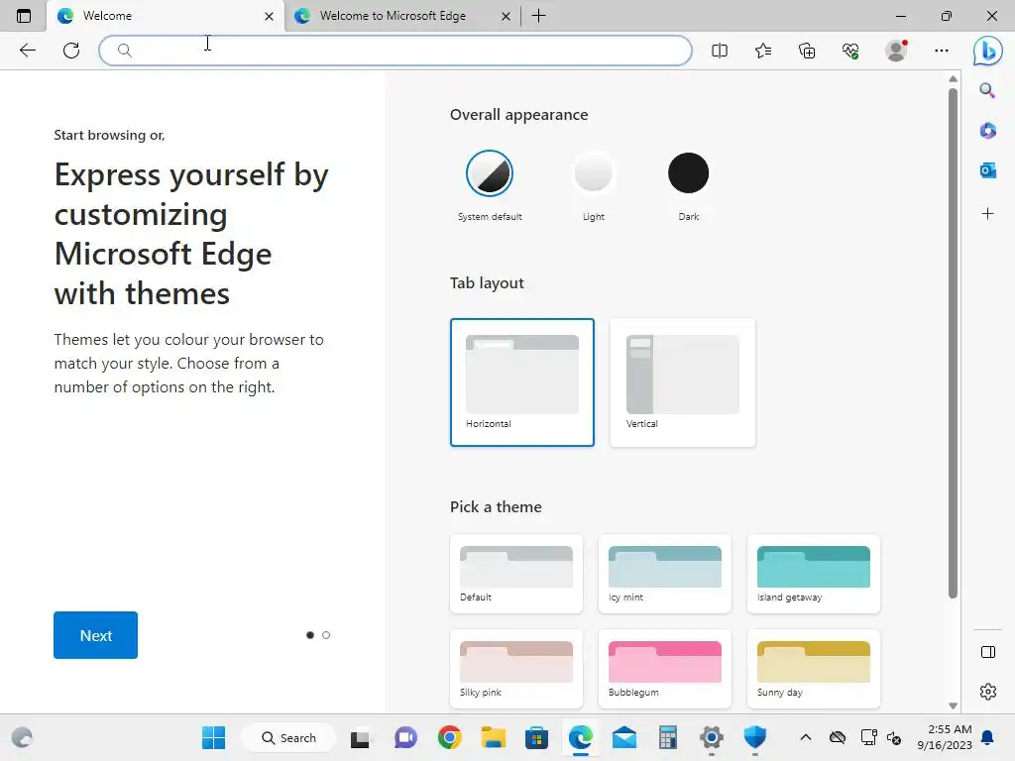The width and height of the screenshot is (1015, 761).
Task: Switch to the Welcome tab
Action: [166, 16]
